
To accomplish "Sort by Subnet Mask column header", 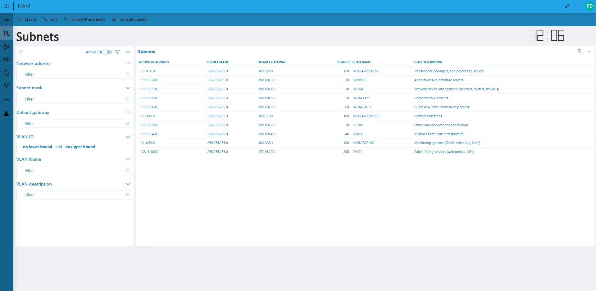I will tap(217, 62).
